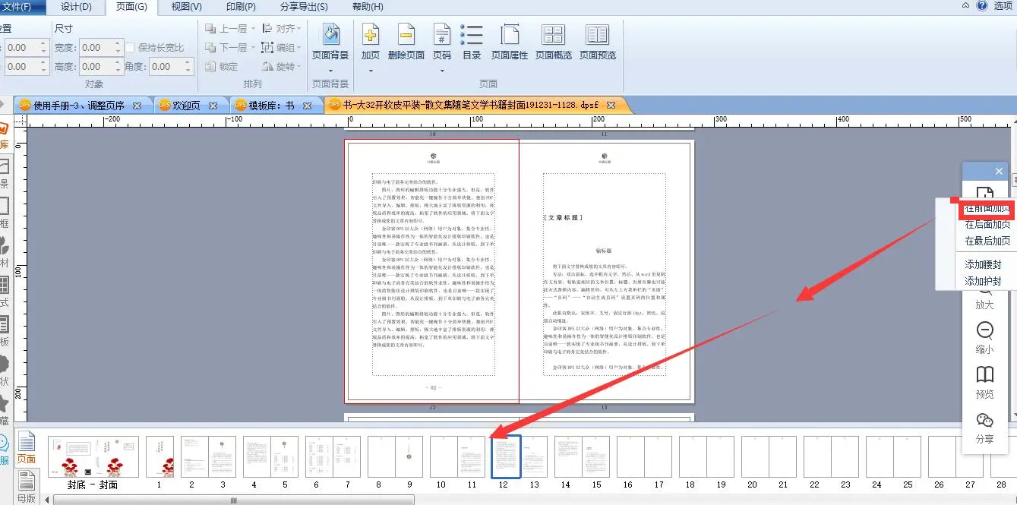
Task: Click the 角度 angle input field
Action: pyautogui.click(x=166, y=67)
